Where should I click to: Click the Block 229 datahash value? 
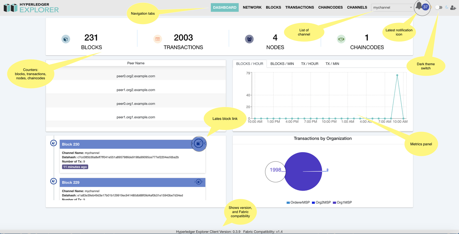pos(130,196)
